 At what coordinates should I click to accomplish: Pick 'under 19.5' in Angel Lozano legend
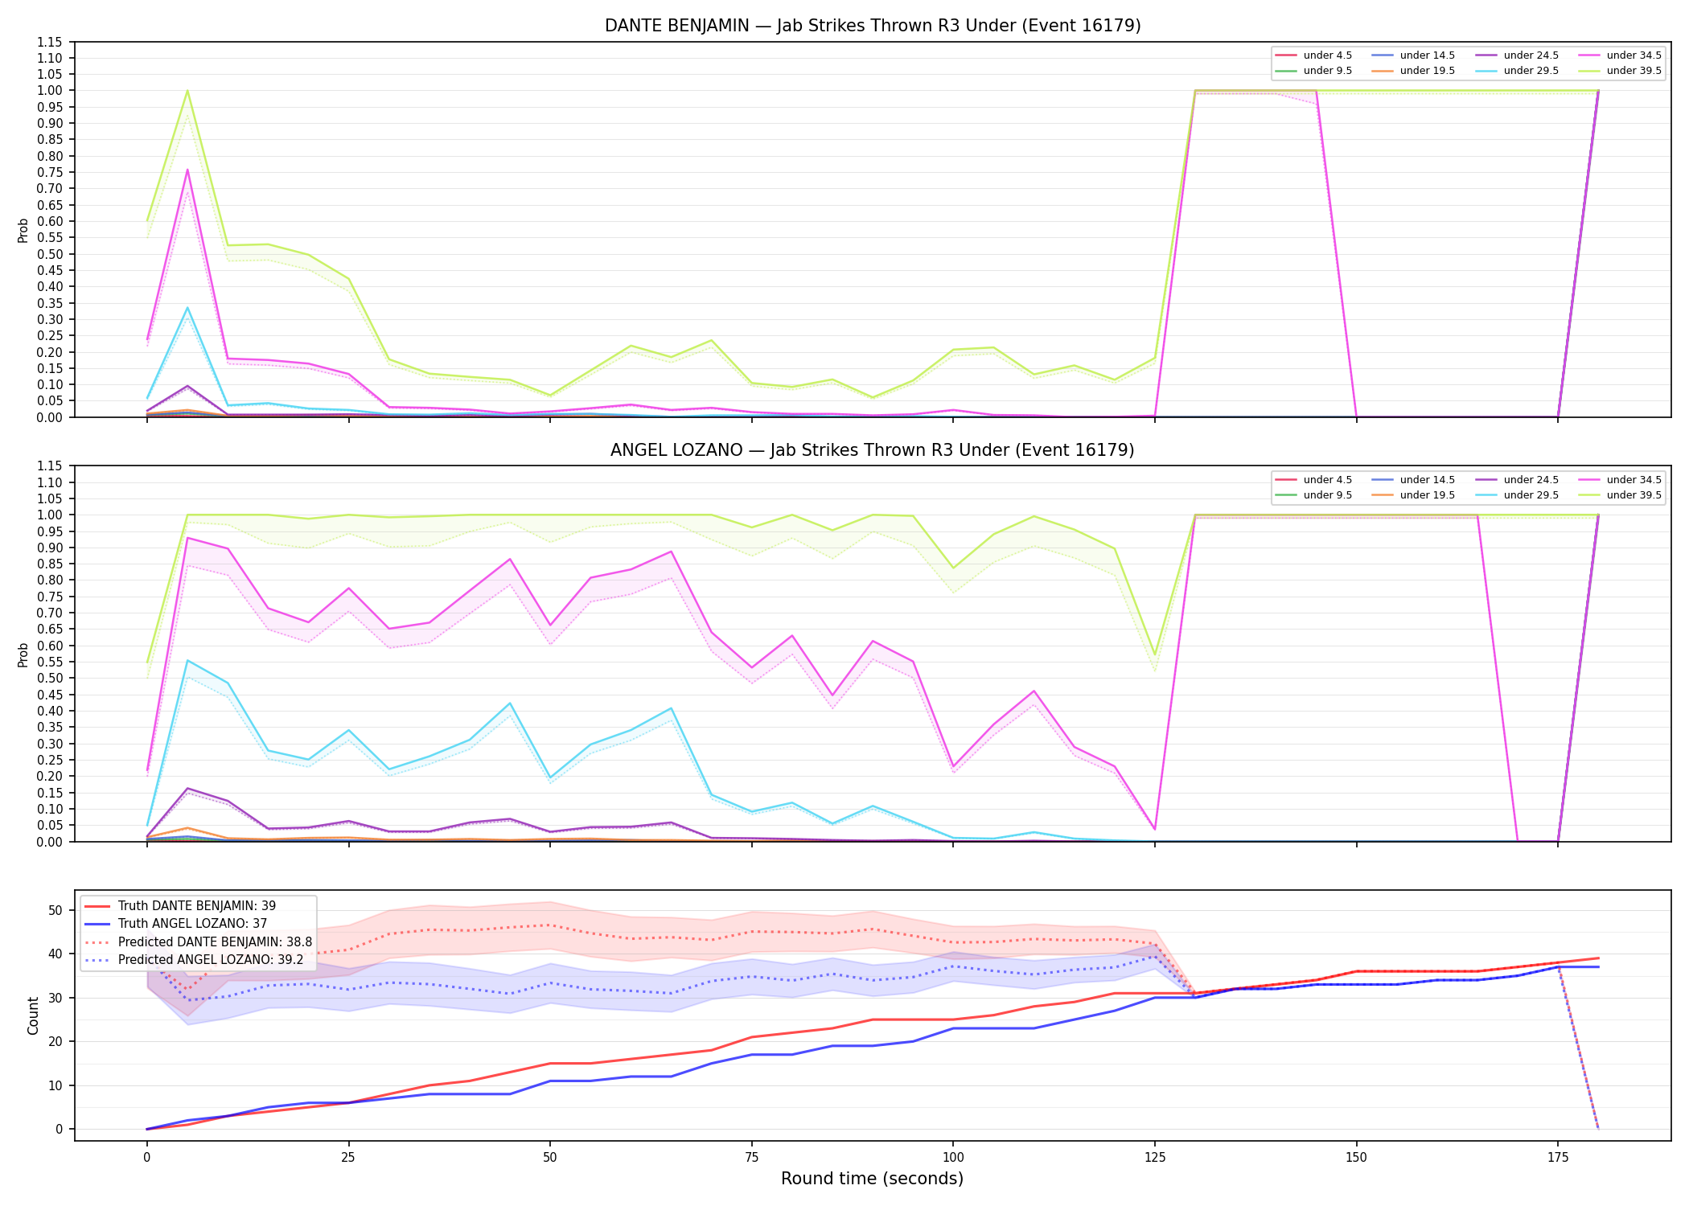click(x=1428, y=495)
